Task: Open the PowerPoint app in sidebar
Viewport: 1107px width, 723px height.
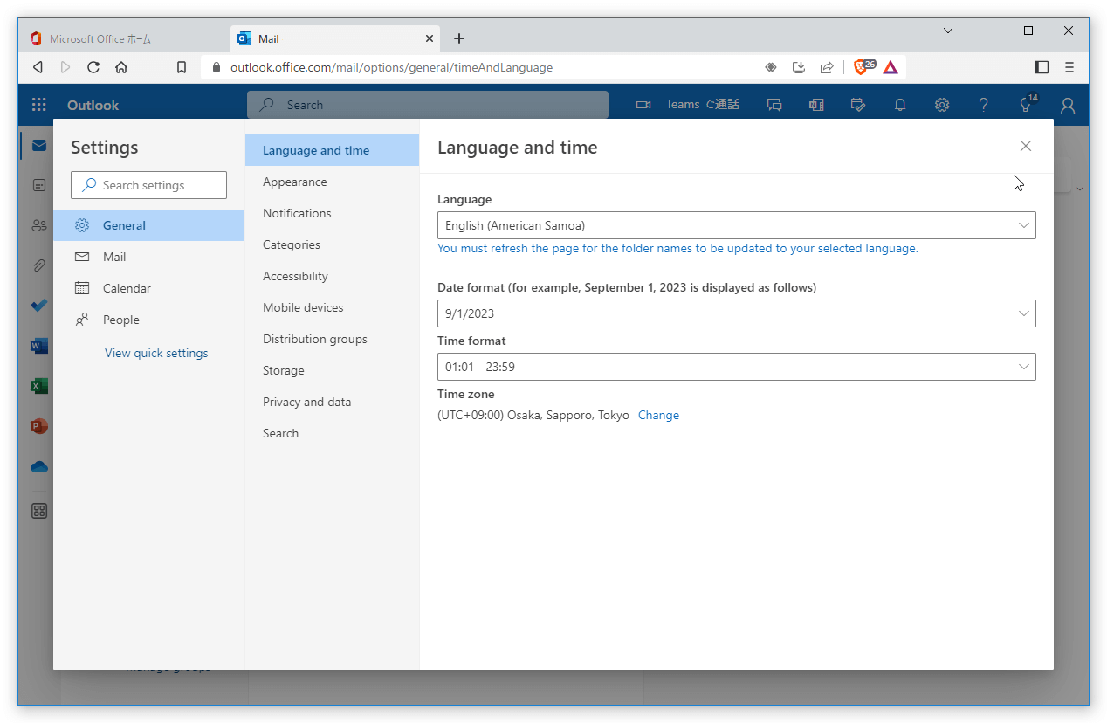Action: click(x=38, y=426)
